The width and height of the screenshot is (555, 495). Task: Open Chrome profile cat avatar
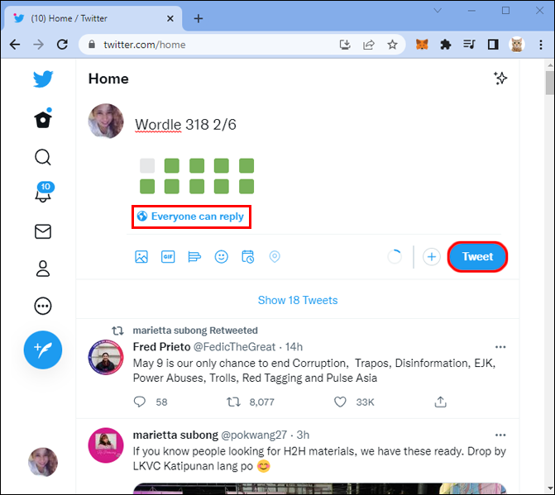pyautogui.click(x=517, y=45)
